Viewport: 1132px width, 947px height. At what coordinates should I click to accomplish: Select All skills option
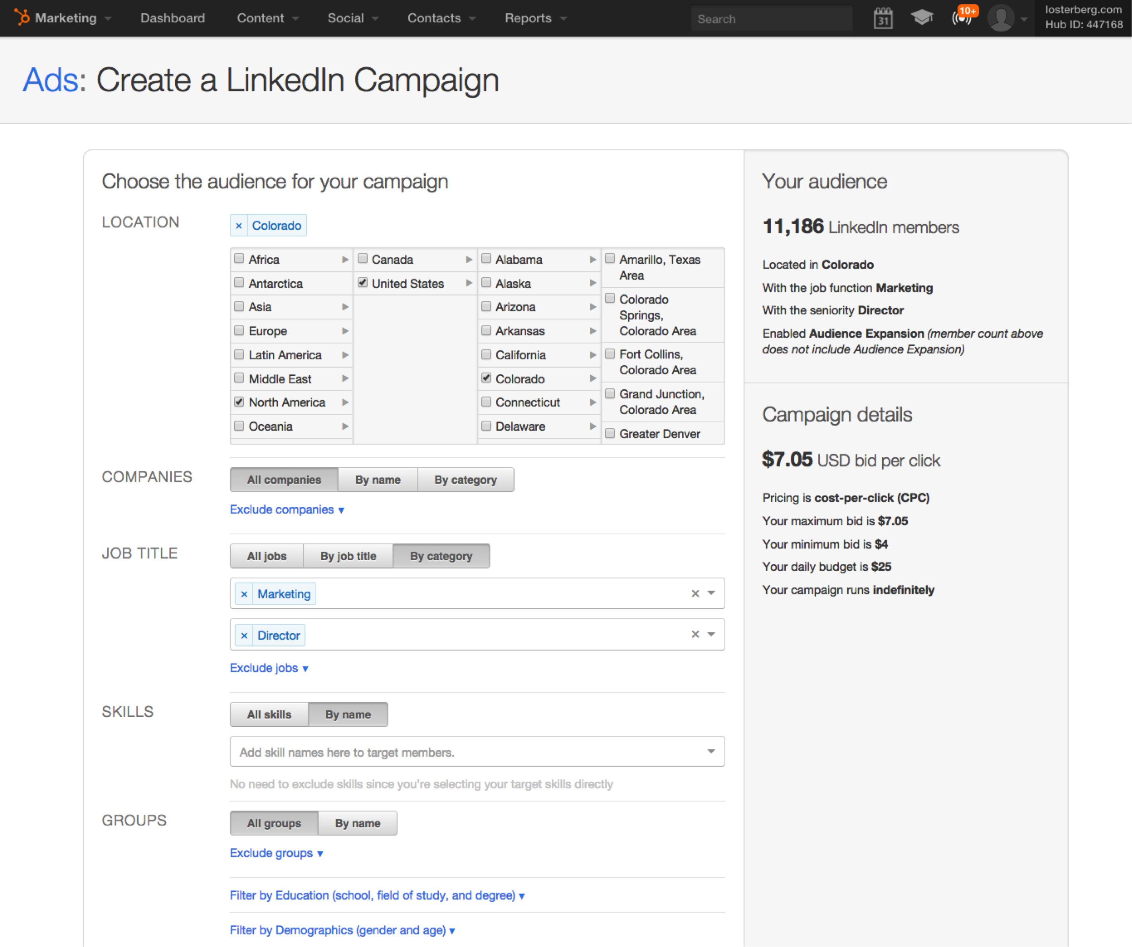coord(269,715)
